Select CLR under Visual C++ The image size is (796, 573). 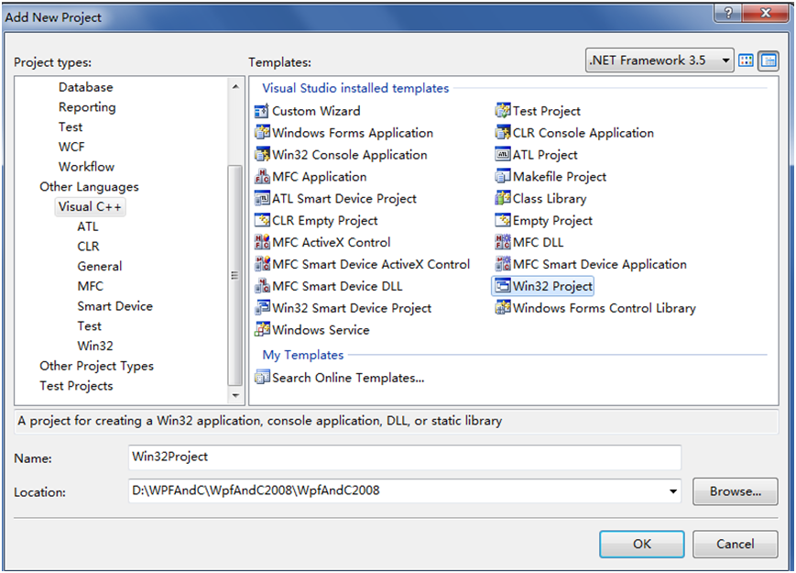tap(88, 247)
